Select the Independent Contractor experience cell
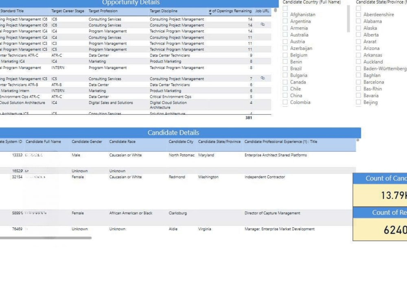 pyautogui.click(x=265, y=176)
